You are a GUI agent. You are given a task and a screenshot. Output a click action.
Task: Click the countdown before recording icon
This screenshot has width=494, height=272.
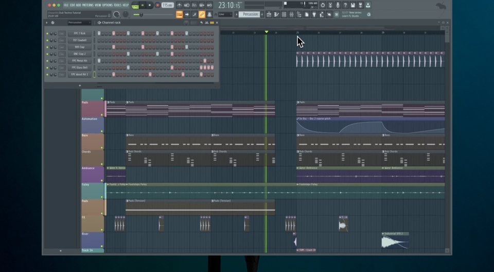click(x=195, y=5)
